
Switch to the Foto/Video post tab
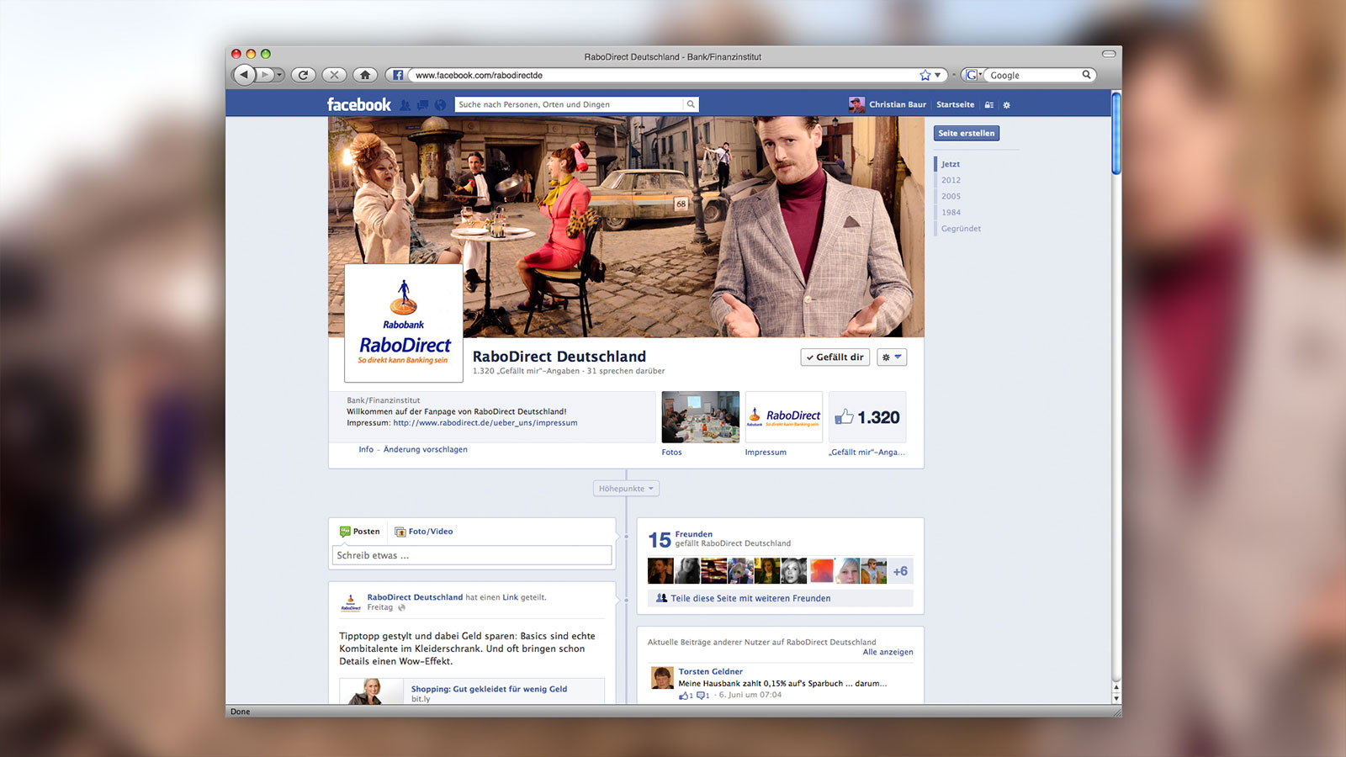[x=424, y=532]
